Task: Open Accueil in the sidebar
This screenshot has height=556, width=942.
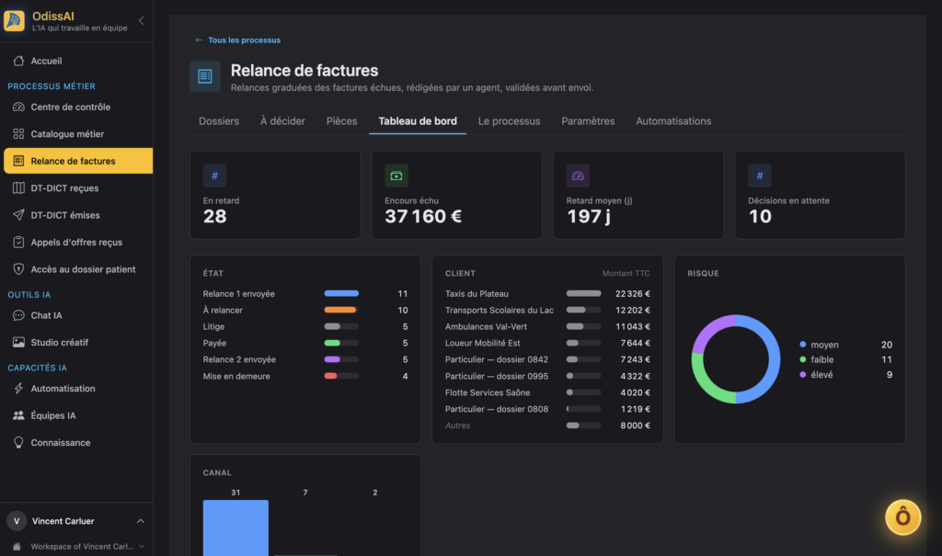Action: pyautogui.click(x=77, y=61)
